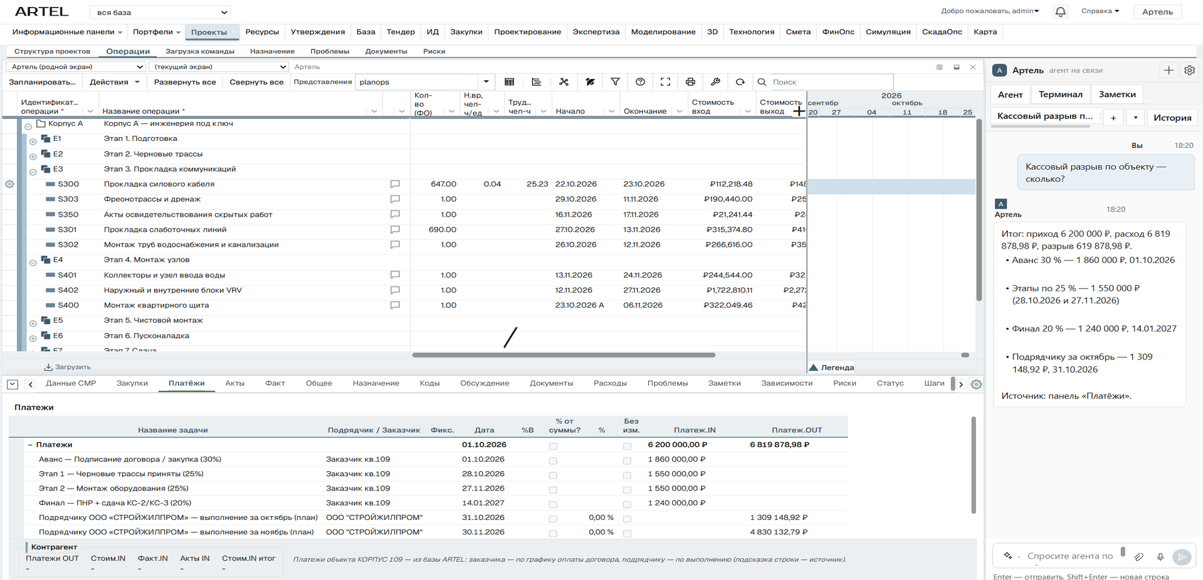Tick '% от суммы?' checkbox for Финал row
Viewport: 1203px width, 580px height.
pyautogui.click(x=553, y=504)
